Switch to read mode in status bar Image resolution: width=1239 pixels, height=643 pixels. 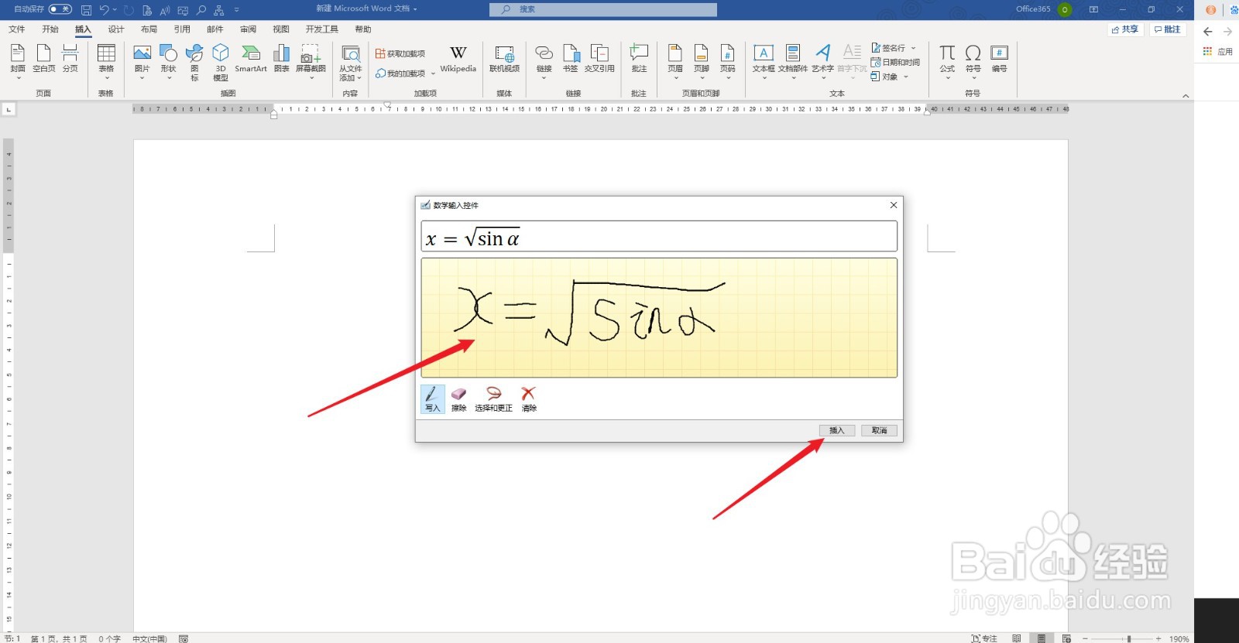1017,638
